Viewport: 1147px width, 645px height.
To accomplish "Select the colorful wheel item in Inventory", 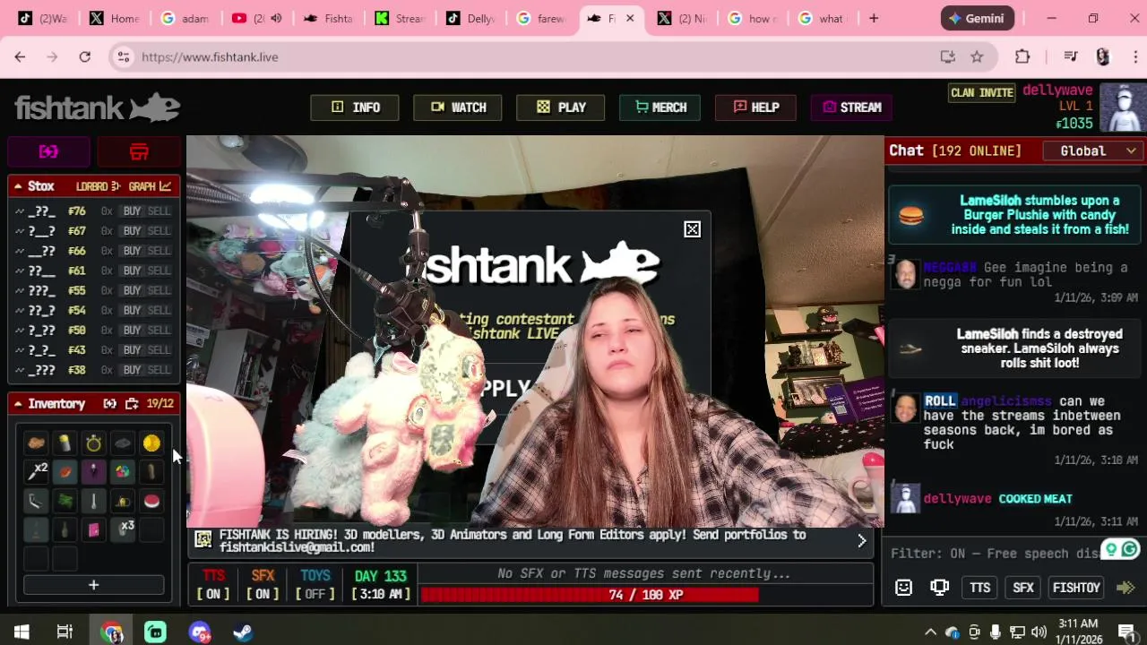I will 123,471.
